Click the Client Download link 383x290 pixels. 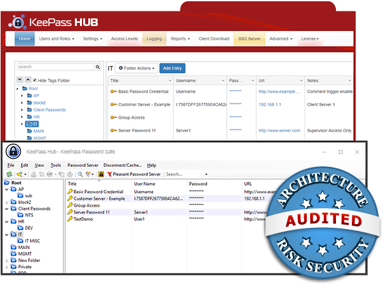click(213, 39)
